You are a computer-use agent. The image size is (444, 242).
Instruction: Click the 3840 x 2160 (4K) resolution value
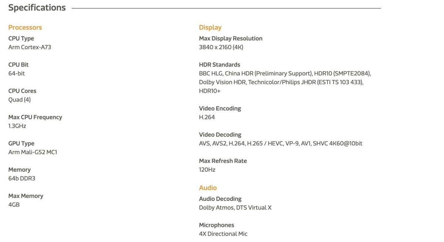pyautogui.click(x=221, y=47)
